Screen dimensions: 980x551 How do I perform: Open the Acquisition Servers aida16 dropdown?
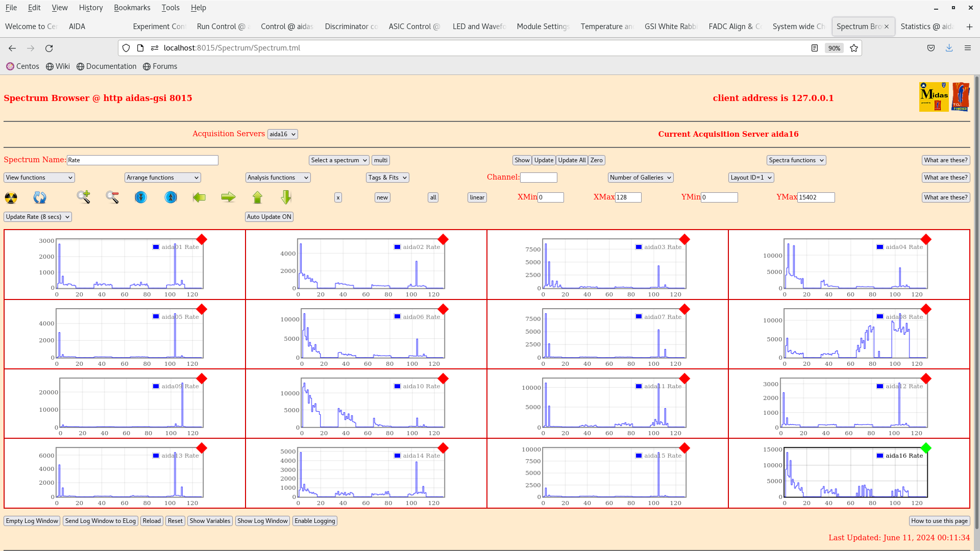point(282,134)
